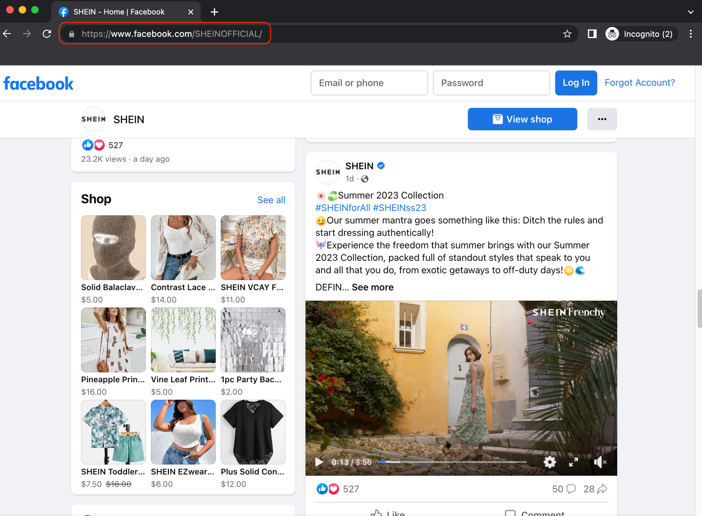Click the heart reaction icon under the video

333,489
